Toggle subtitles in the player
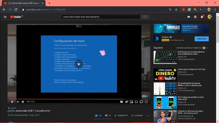This screenshot has height=123, width=219. click(x=121, y=102)
